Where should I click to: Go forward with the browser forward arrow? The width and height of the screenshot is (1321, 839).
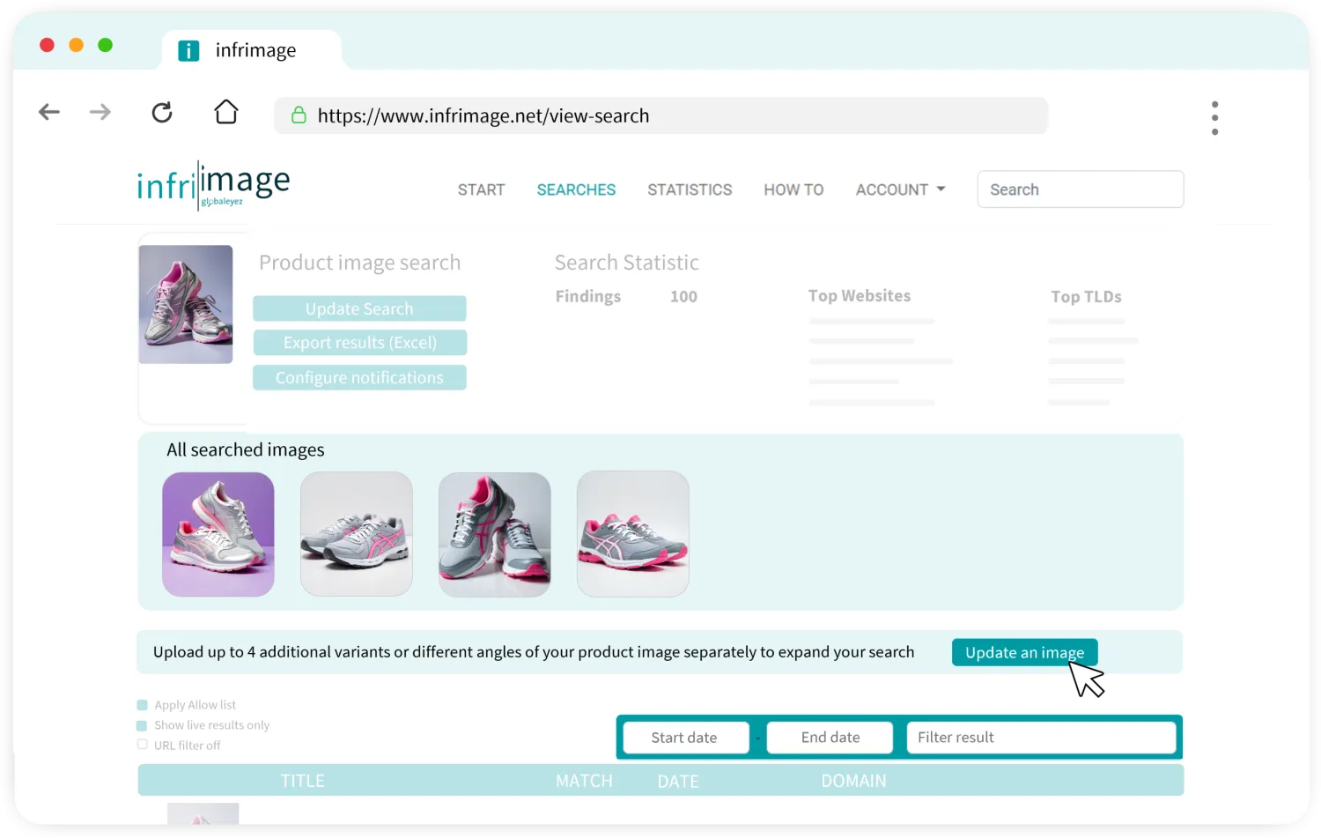click(x=100, y=112)
